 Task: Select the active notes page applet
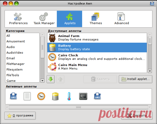click(27, 96)
